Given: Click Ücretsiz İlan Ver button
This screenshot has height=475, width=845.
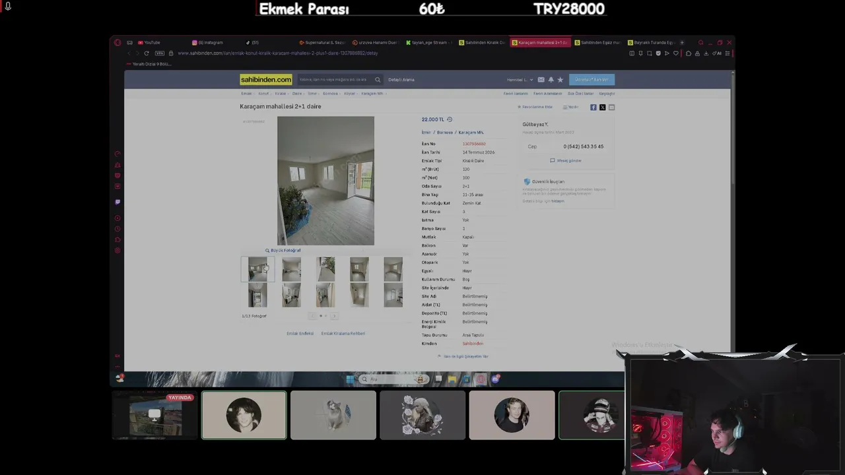Looking at the screenshot, I should click(591, 80).
